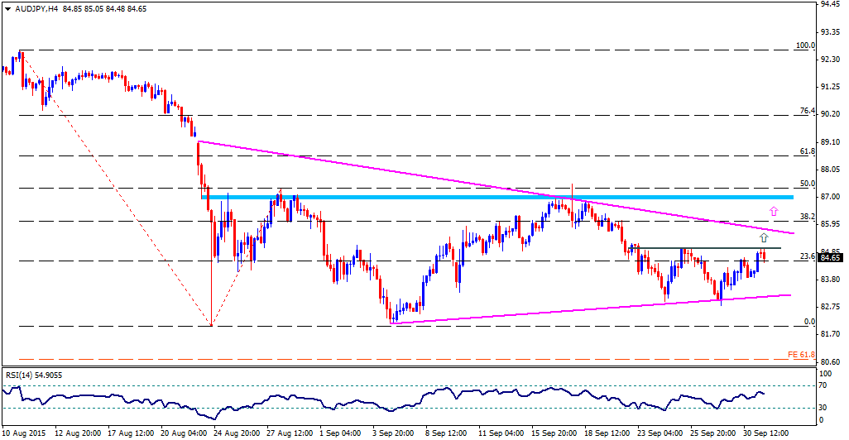
Task: Click the 90.20 price axis label
Action: [x=830, y=114]
